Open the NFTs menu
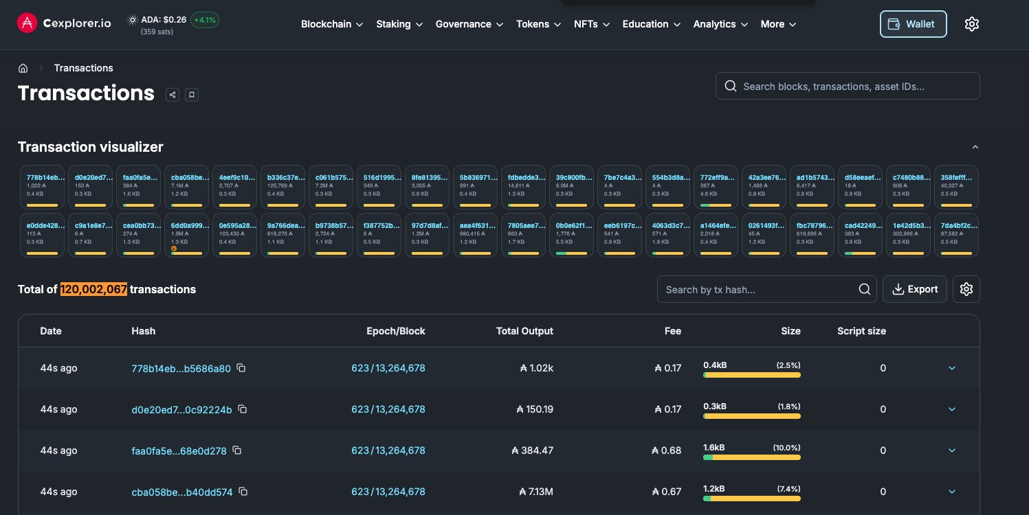This screenshot has height=515, width=1029. point(591,24)
